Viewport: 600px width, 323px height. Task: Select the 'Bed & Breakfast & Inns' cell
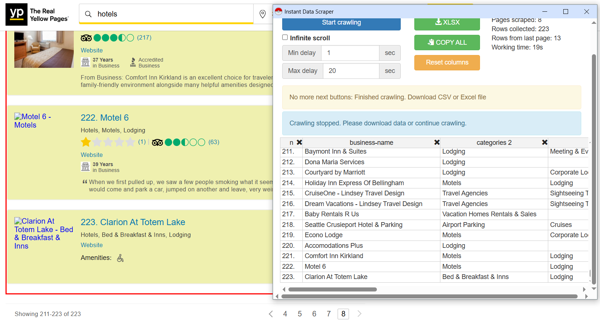tap(494, 277)
